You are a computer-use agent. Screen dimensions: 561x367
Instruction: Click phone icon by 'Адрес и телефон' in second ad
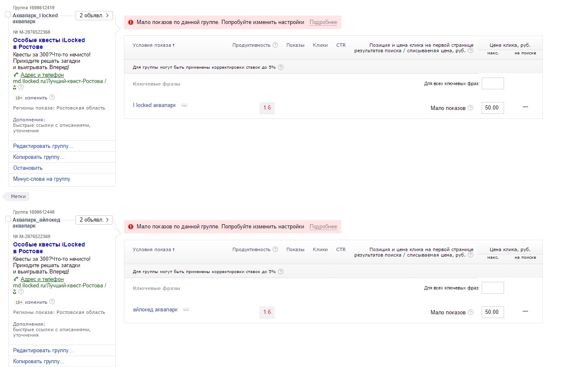(x=16, y=279)
